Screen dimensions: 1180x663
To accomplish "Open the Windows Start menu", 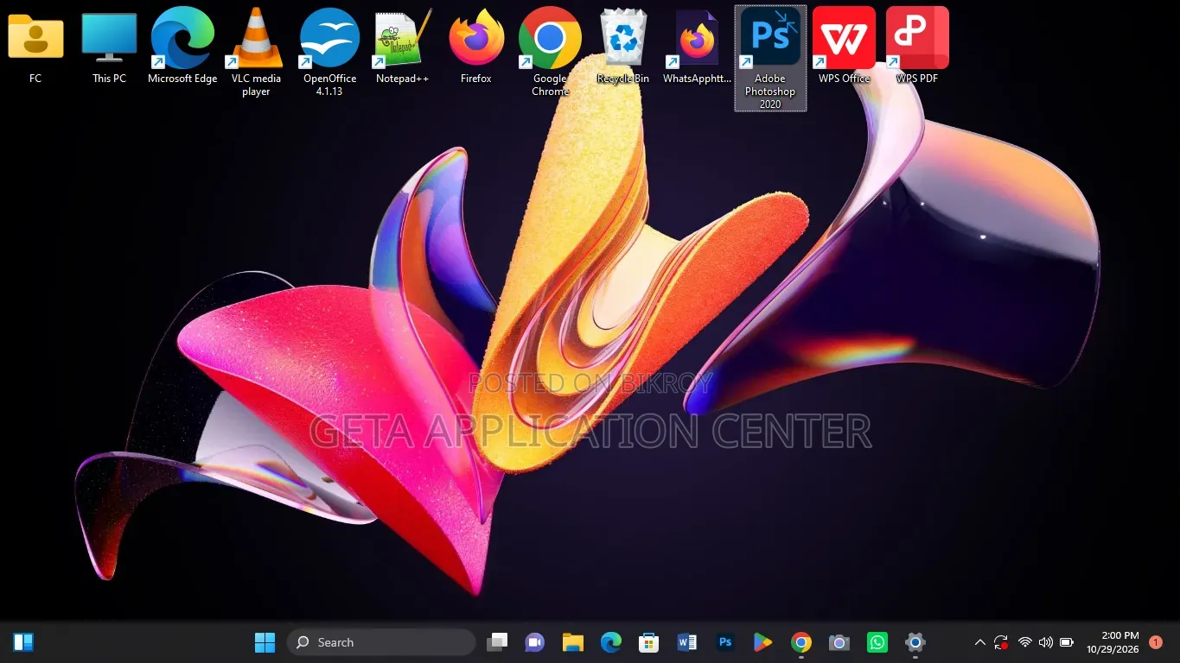I will click(265, 642).
